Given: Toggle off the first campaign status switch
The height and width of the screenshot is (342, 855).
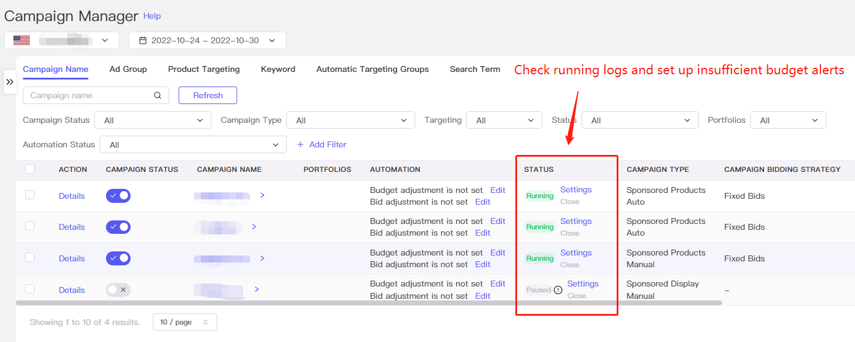Looking at the screenshot, I should click(x=118, y=196).
